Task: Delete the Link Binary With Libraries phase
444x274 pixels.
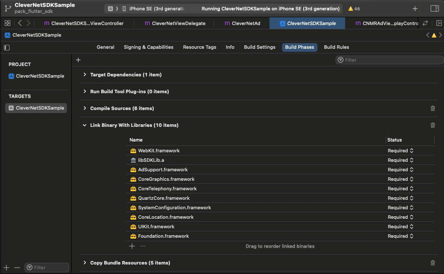Action: click(x=433, y=125)
